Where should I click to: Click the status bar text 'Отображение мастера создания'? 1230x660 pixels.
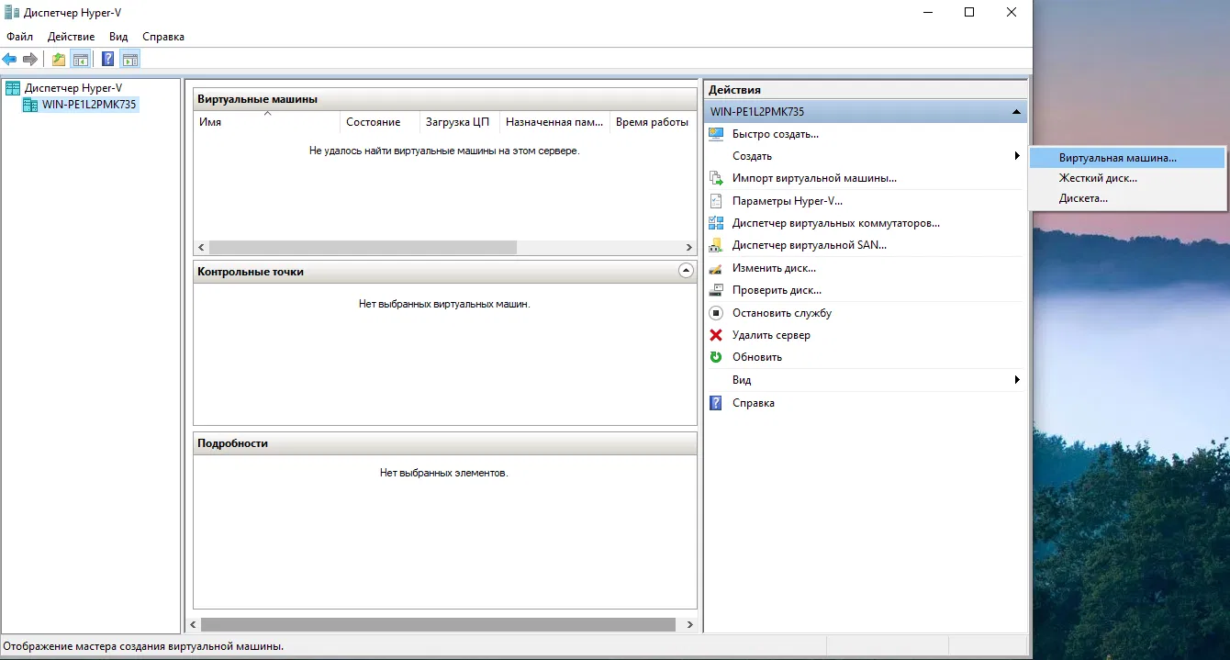point(143,646)
